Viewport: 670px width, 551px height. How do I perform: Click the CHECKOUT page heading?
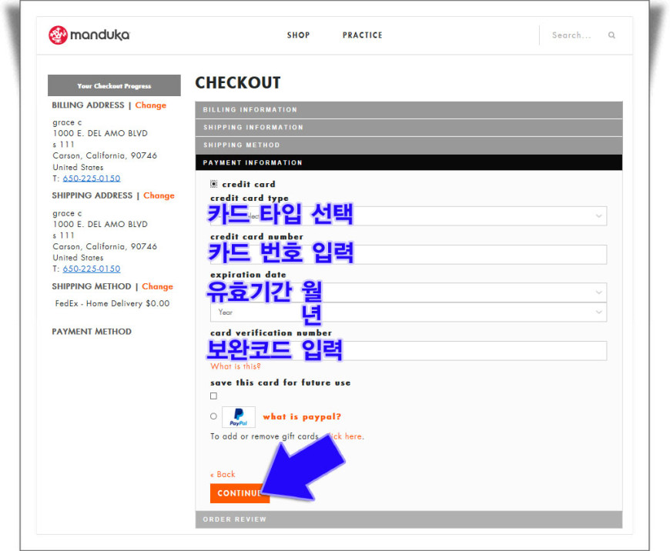click(237, 82)
